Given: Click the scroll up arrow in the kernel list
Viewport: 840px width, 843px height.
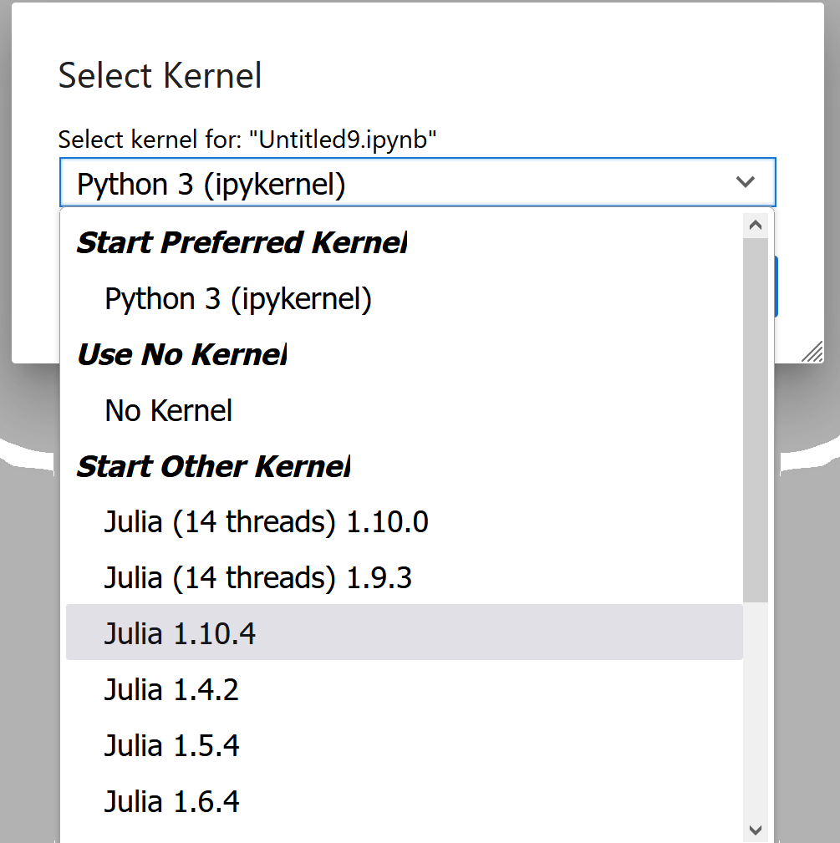Looking at the screenshot, I should 756,225.
